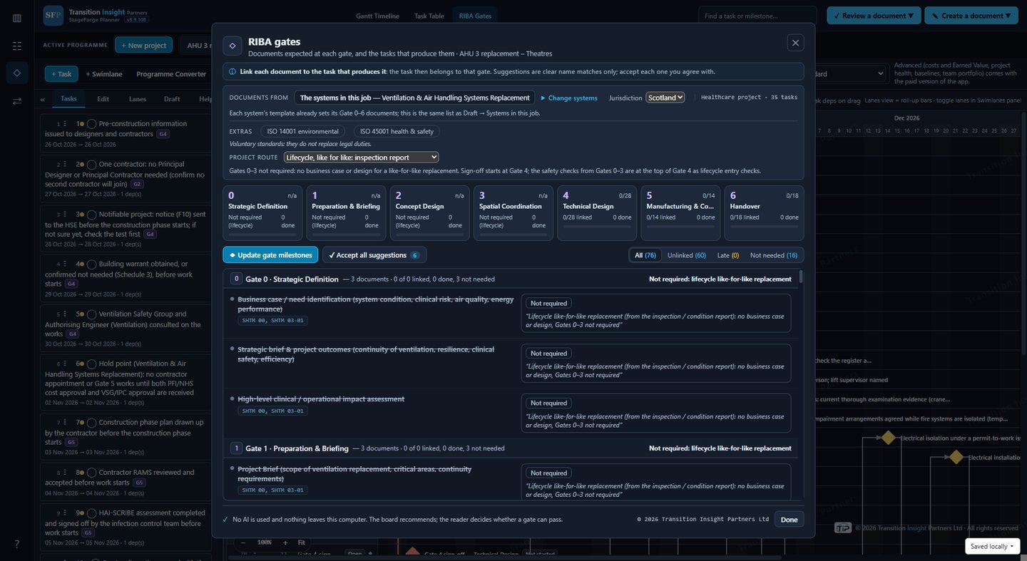Open the Saved locally dropdown
The width and height of the screenshot is (1027, 561).
tap(993, 546)
